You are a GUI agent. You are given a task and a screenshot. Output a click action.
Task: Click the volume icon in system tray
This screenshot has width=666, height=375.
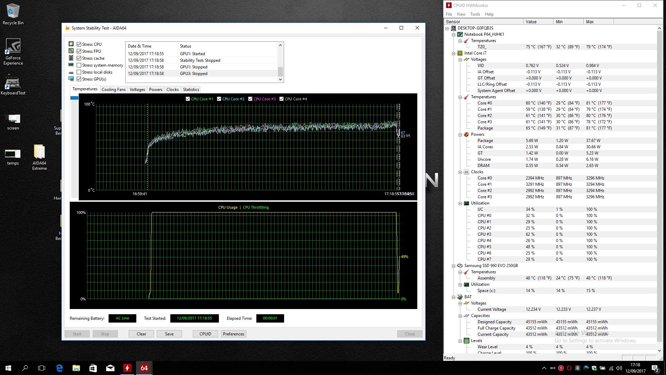click(619, 368)
